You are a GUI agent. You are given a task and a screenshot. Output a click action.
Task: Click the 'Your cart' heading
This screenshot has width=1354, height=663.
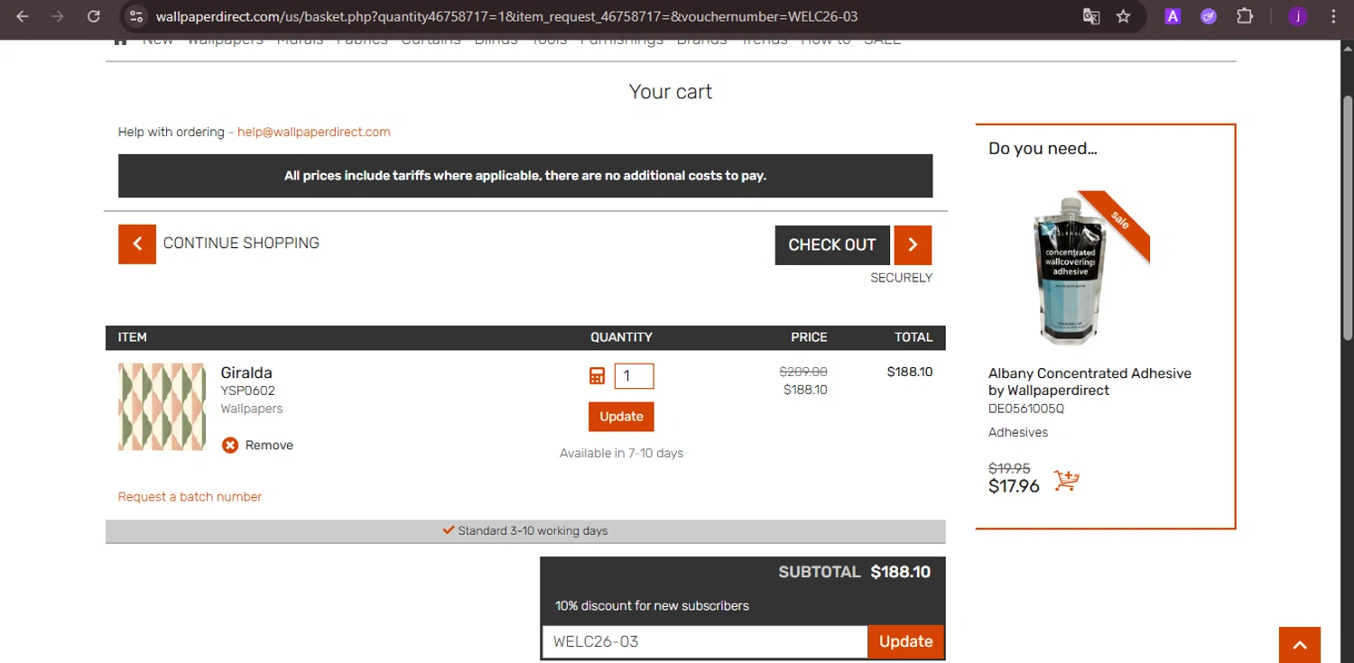pyautogui.click(x=671, y=92)
